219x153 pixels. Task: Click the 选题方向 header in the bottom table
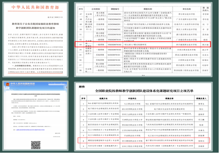click(103, 99)
